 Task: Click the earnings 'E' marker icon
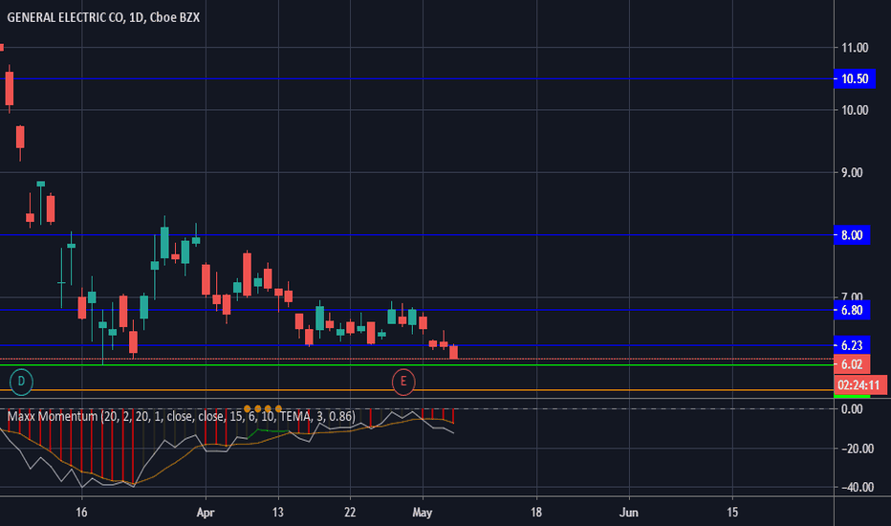(403, 381)
